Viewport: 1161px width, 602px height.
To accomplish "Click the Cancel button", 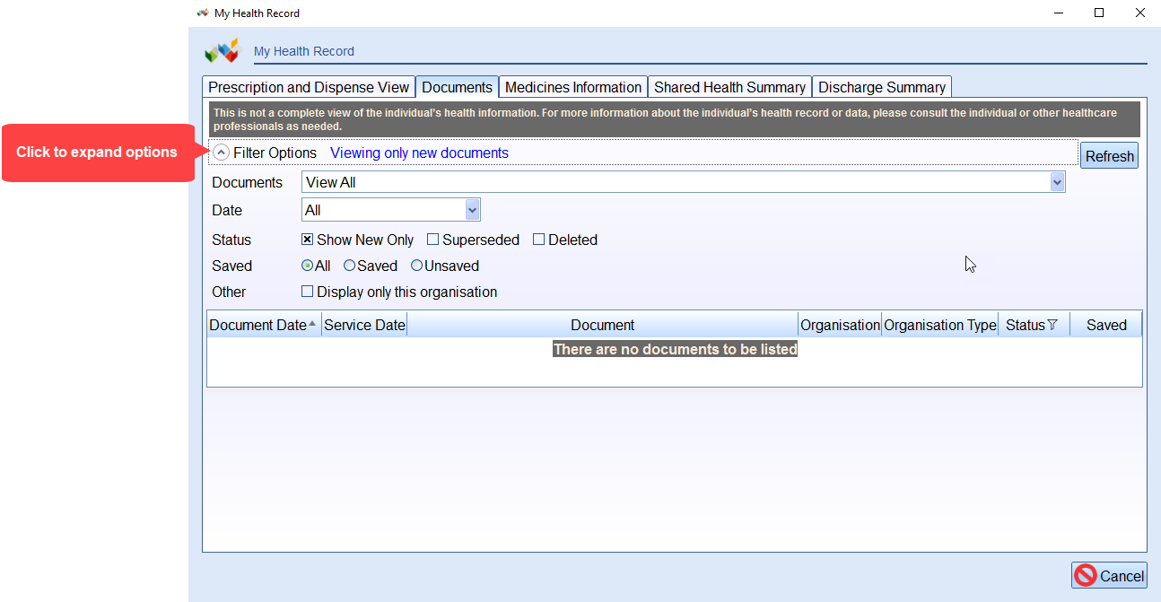I will (x=1109, y=576).
